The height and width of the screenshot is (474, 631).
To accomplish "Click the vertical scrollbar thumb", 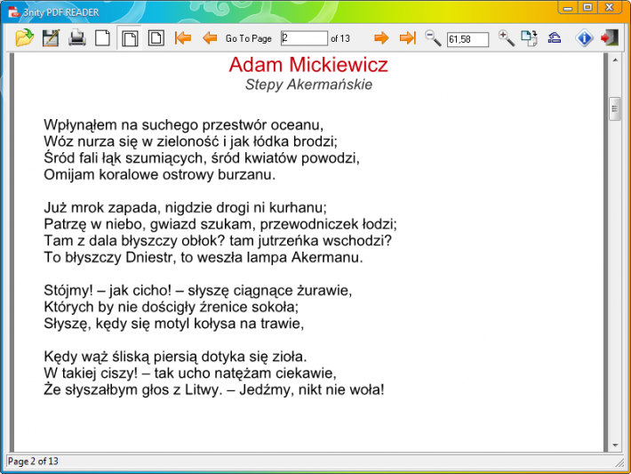I will 614,108.
